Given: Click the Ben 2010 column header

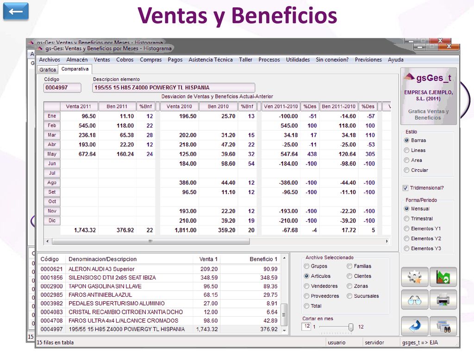Looking at the screenshot, I should 218,107.
